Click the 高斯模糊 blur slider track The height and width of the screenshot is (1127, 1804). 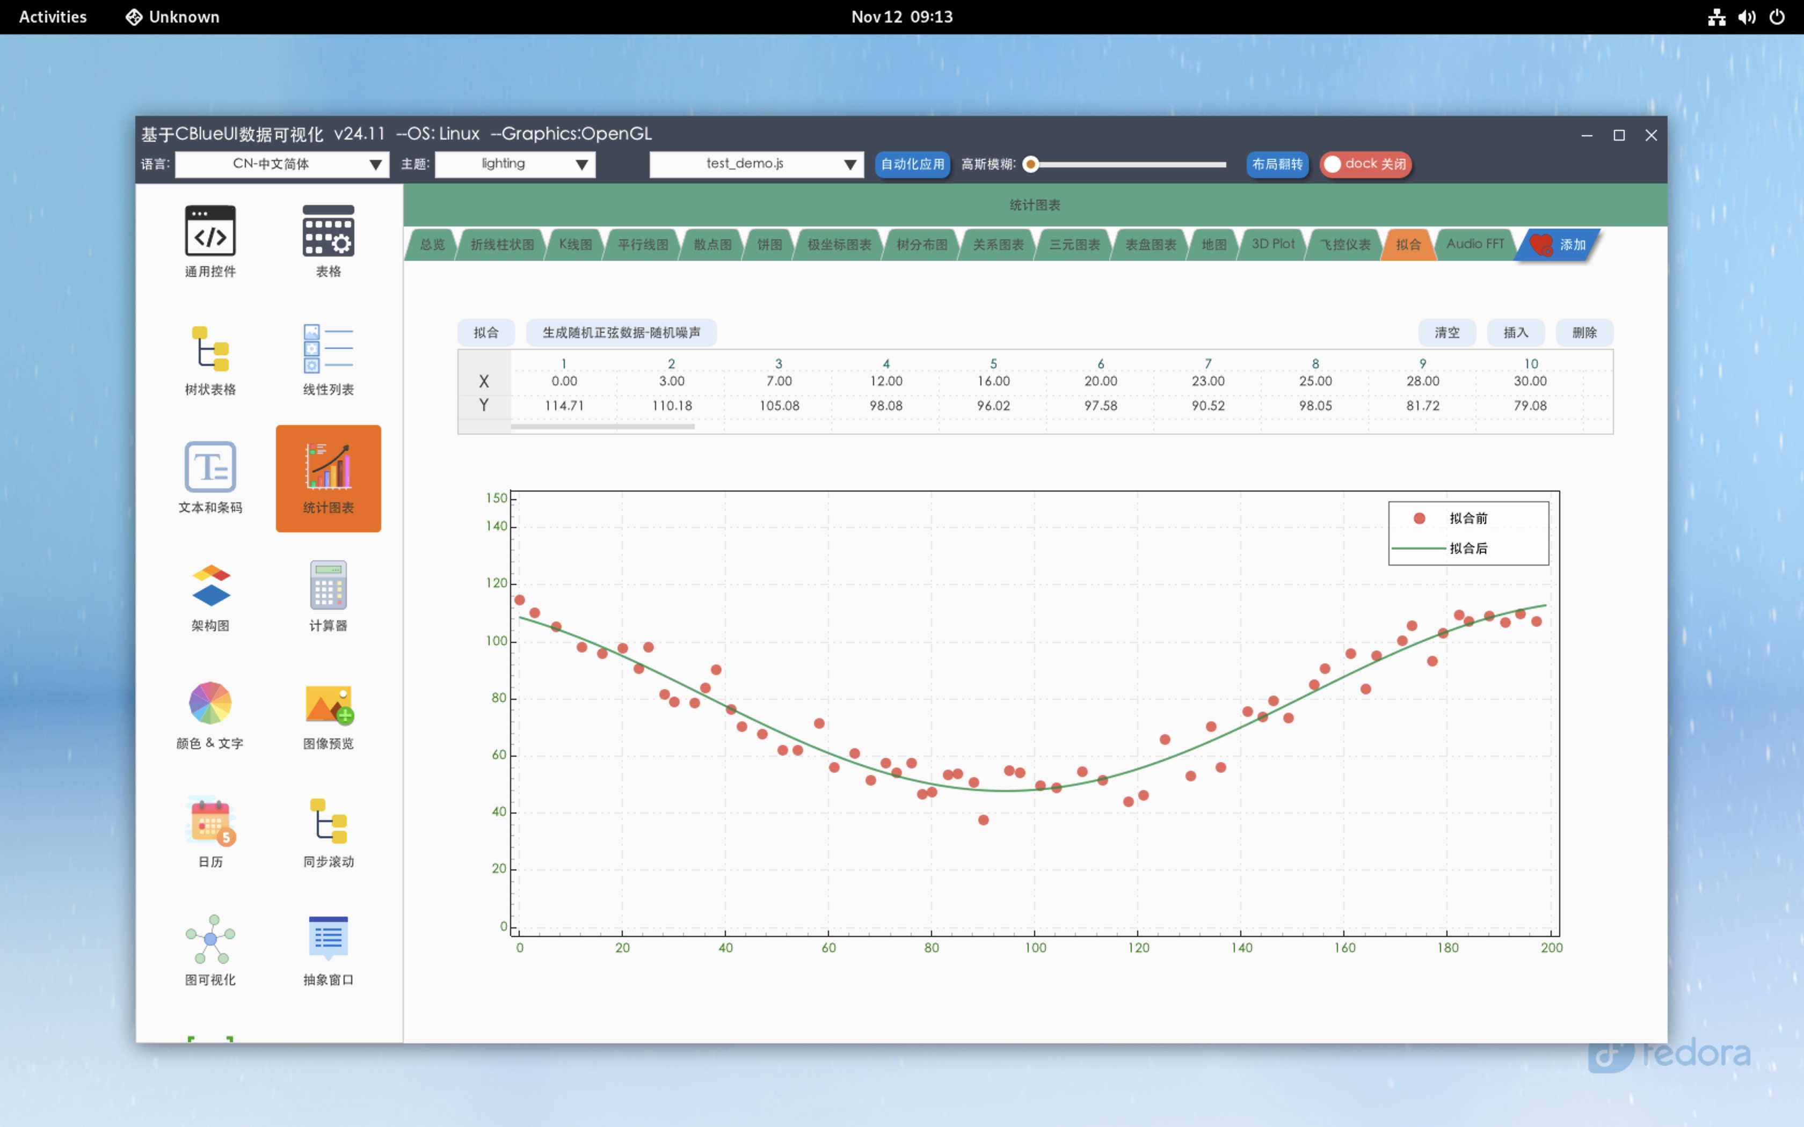click(x=1129, y=164)
